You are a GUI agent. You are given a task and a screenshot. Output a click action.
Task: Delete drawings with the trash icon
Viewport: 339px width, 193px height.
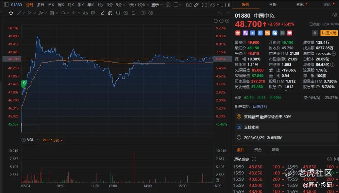pyautogui.click(x=133, y=13)
